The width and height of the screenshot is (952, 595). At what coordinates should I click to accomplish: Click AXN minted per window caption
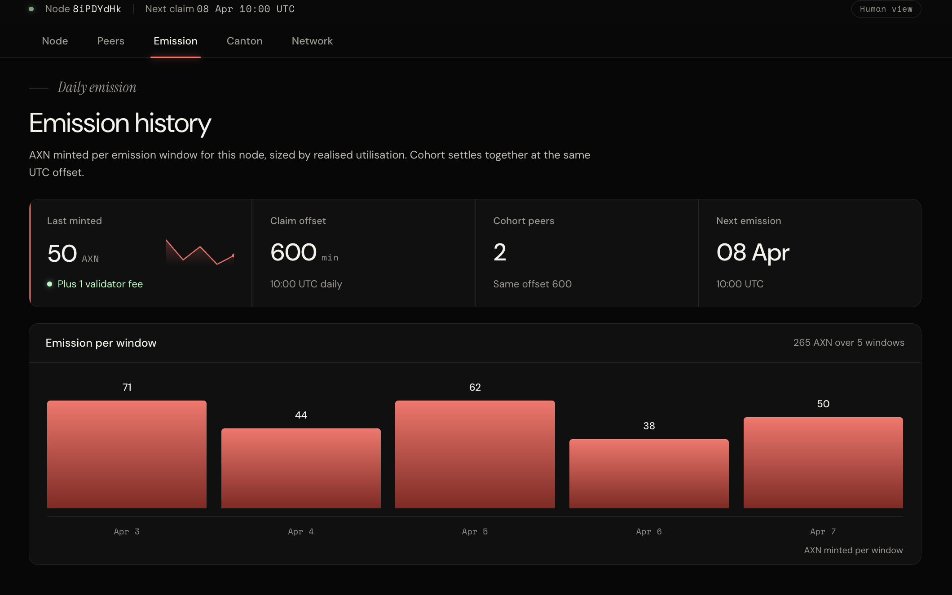tap(853, 550)
